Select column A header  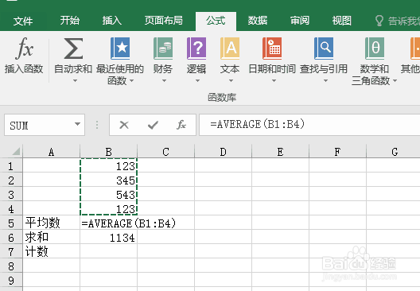pyautogui.click(x=52, y=152)
